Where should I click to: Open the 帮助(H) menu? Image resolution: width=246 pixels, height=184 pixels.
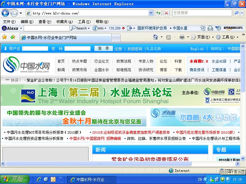tap(102, 21)
